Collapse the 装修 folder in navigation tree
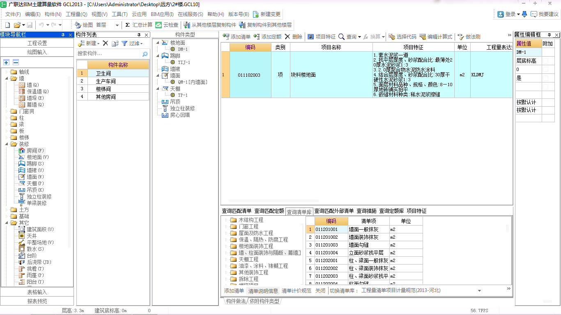The height and width of the screenshot is (315, 561). coord(7,144)
